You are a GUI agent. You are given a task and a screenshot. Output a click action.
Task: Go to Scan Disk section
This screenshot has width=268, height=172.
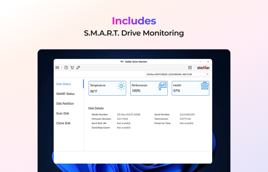pyautogui.click(x=63, y=114)
